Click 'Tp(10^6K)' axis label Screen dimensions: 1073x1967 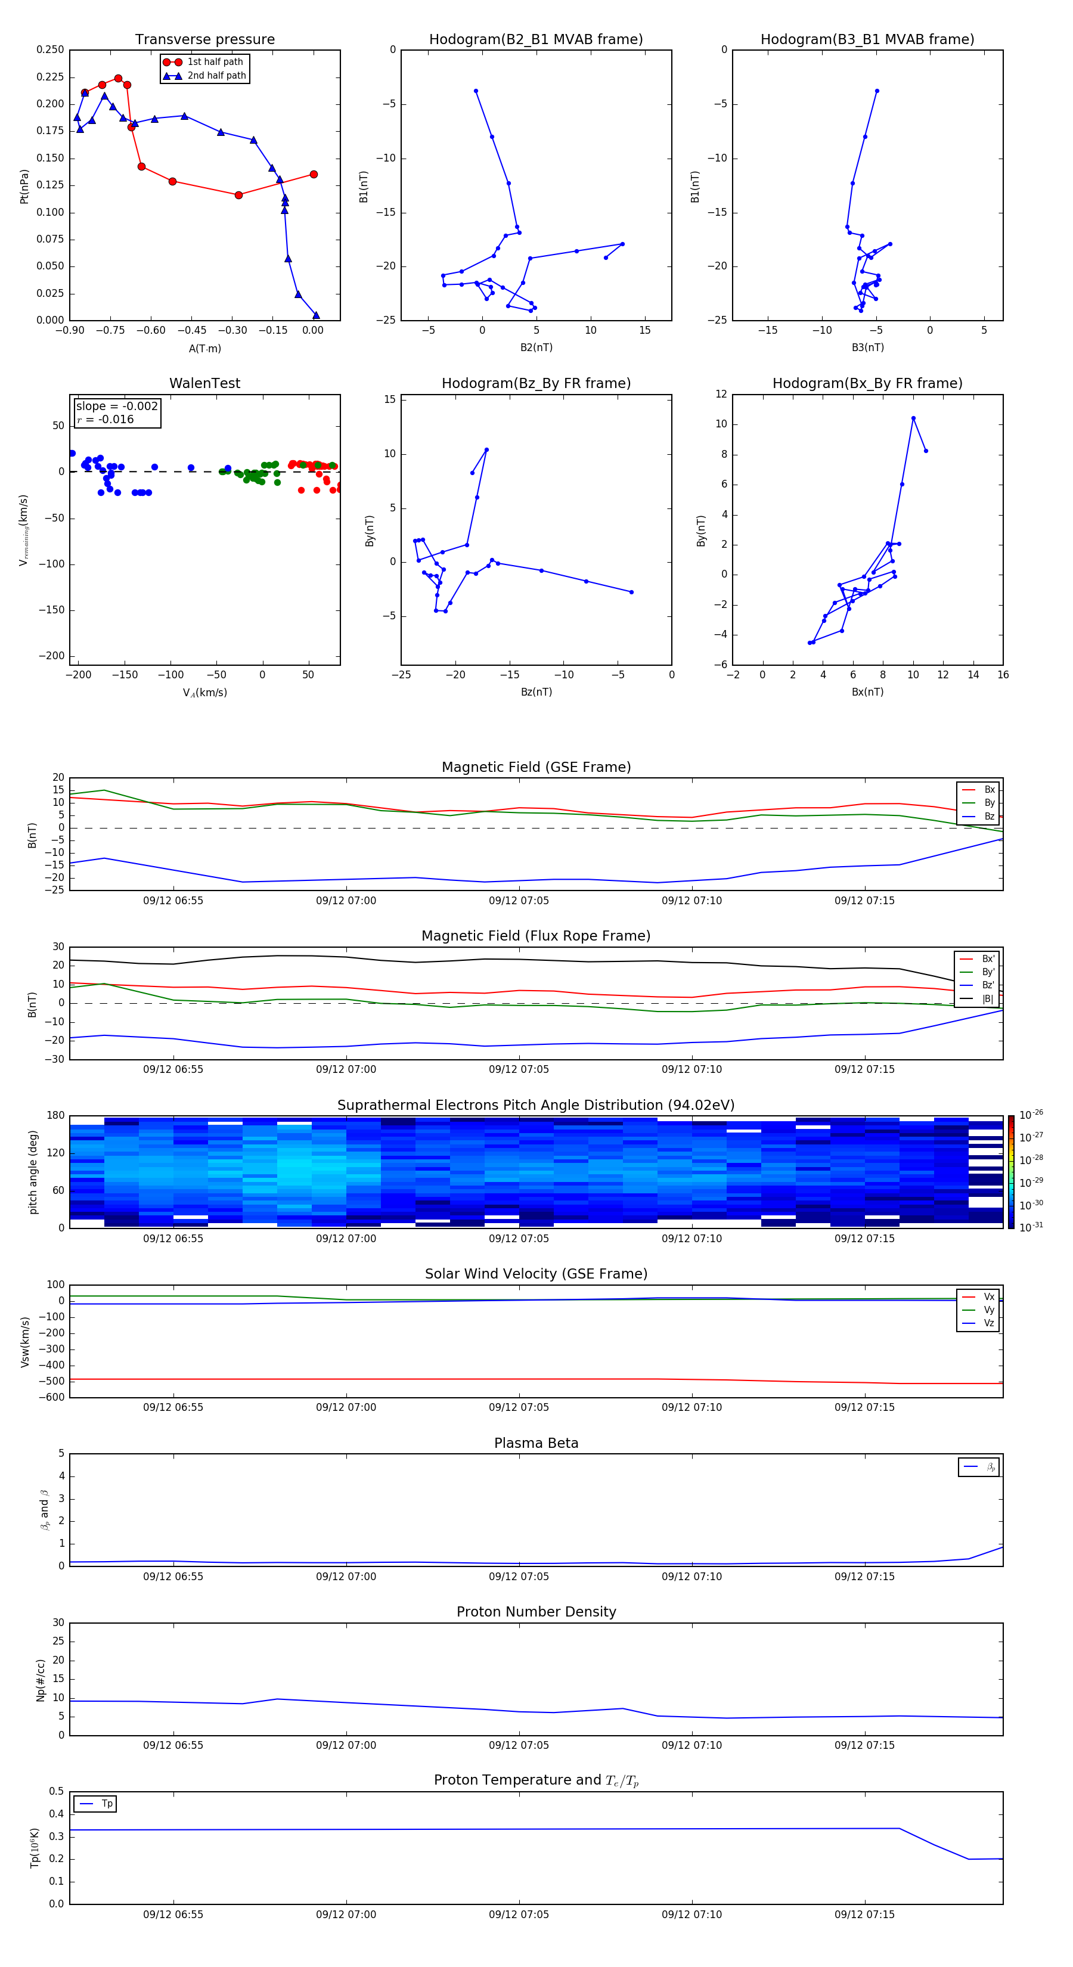pos(35,1848)
